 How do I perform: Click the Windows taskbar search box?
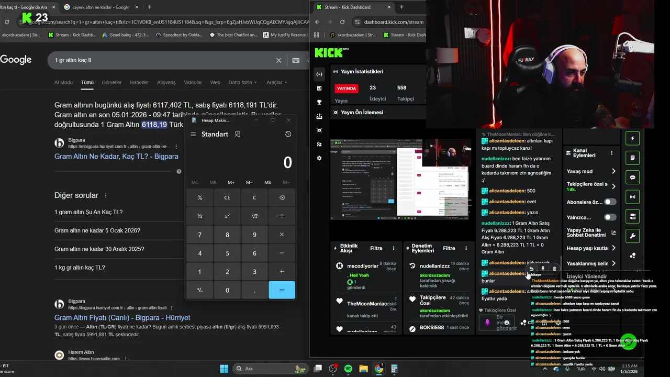(270, 369)
